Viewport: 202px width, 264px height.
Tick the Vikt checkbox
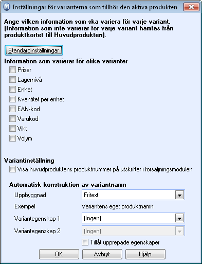(12, 129)
